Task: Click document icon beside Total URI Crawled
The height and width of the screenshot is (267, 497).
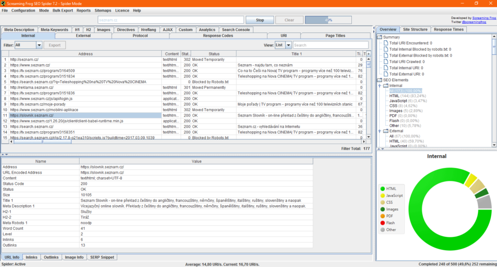Action: pos(386,61)
